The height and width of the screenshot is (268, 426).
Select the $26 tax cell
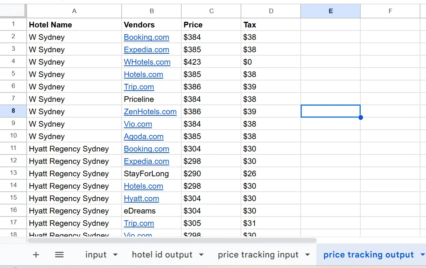[271, 174]
